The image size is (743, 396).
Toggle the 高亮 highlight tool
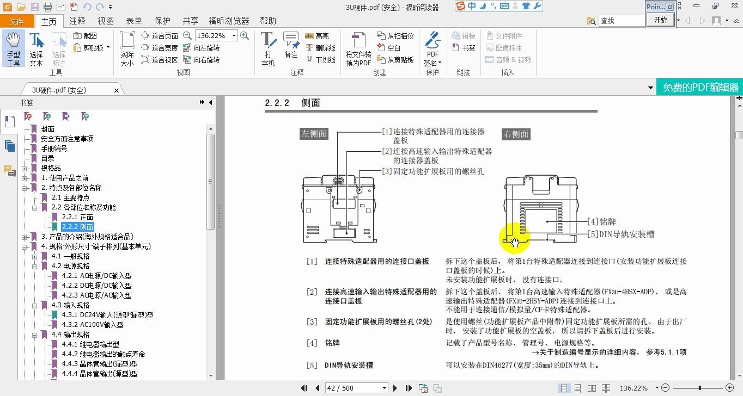click(316, 36)
